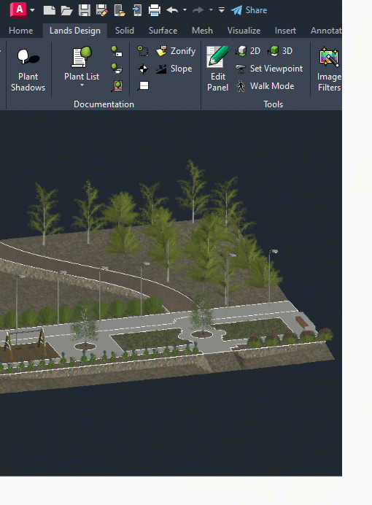Click the plant label tag icon
This screenshot has height=505, width=372.
pyautogui.click(x=117, y=51)
